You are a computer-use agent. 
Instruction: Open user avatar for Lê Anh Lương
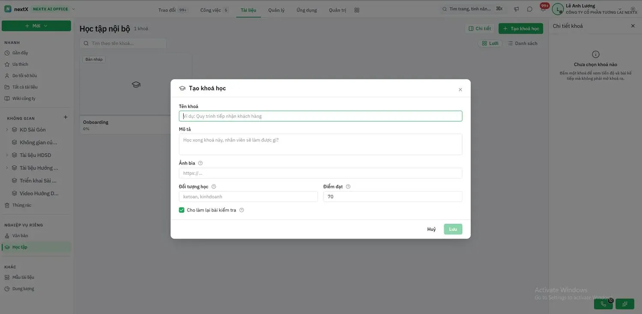(x=558, y=9)
